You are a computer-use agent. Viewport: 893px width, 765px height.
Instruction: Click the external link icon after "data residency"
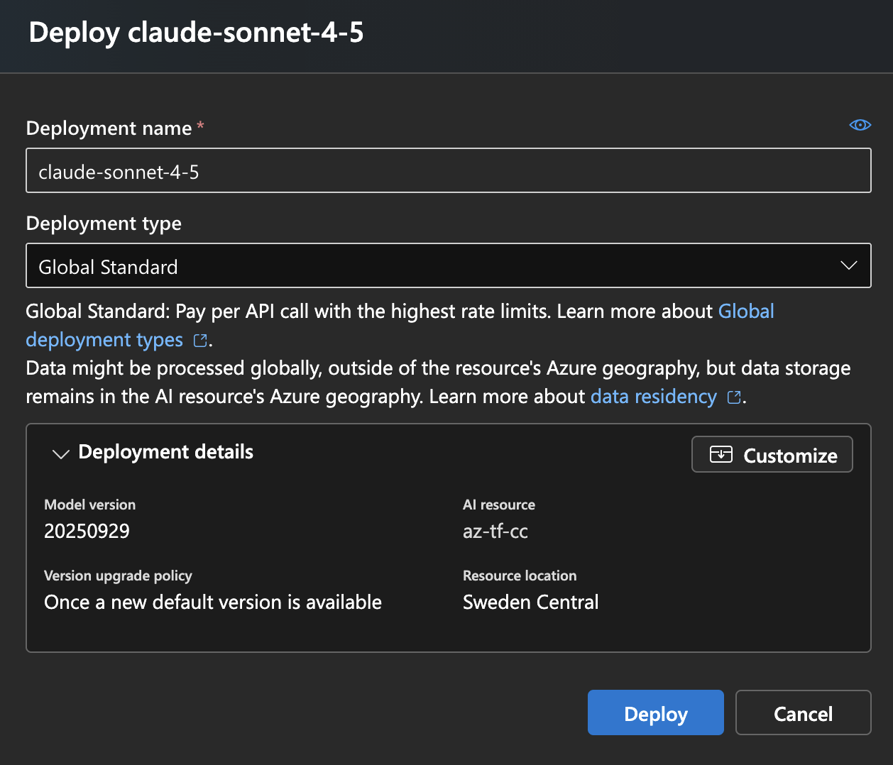(734, 397)
